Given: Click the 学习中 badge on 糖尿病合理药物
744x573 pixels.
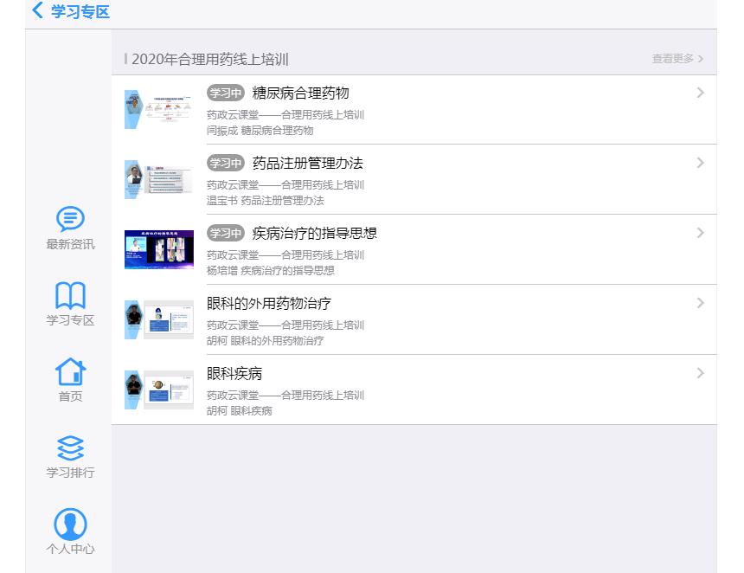Looking at the screenshot, I should click(x=226, y=93).
